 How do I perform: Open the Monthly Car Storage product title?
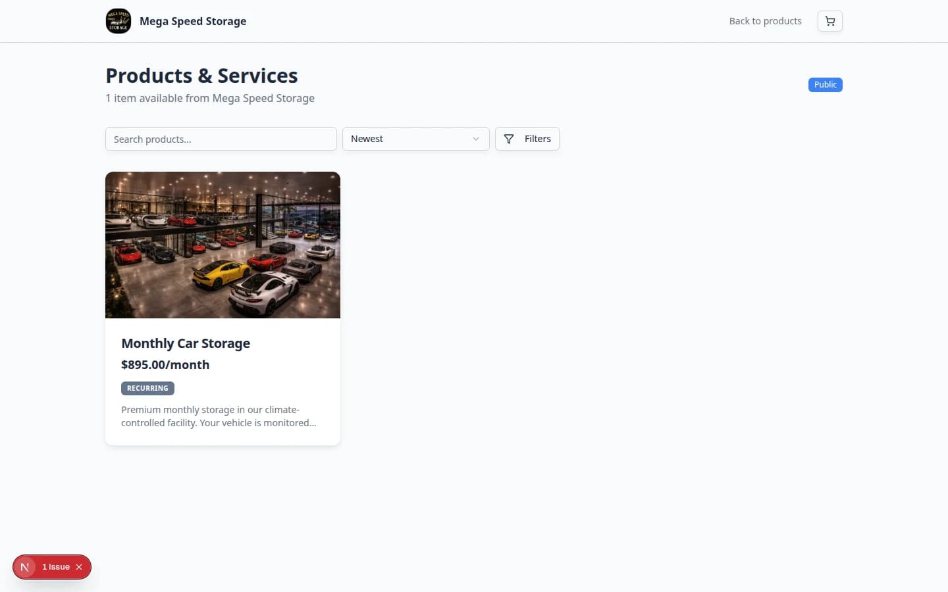[x=186, y=343]
